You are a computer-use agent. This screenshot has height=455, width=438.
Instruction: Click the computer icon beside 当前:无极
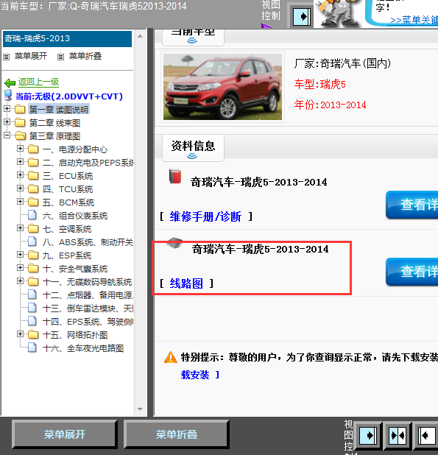point(8,95)
